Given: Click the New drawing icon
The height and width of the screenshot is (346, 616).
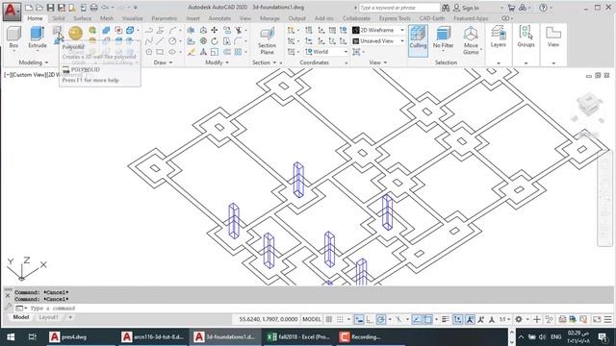Looking at the screenshot, I should [29, 8].
